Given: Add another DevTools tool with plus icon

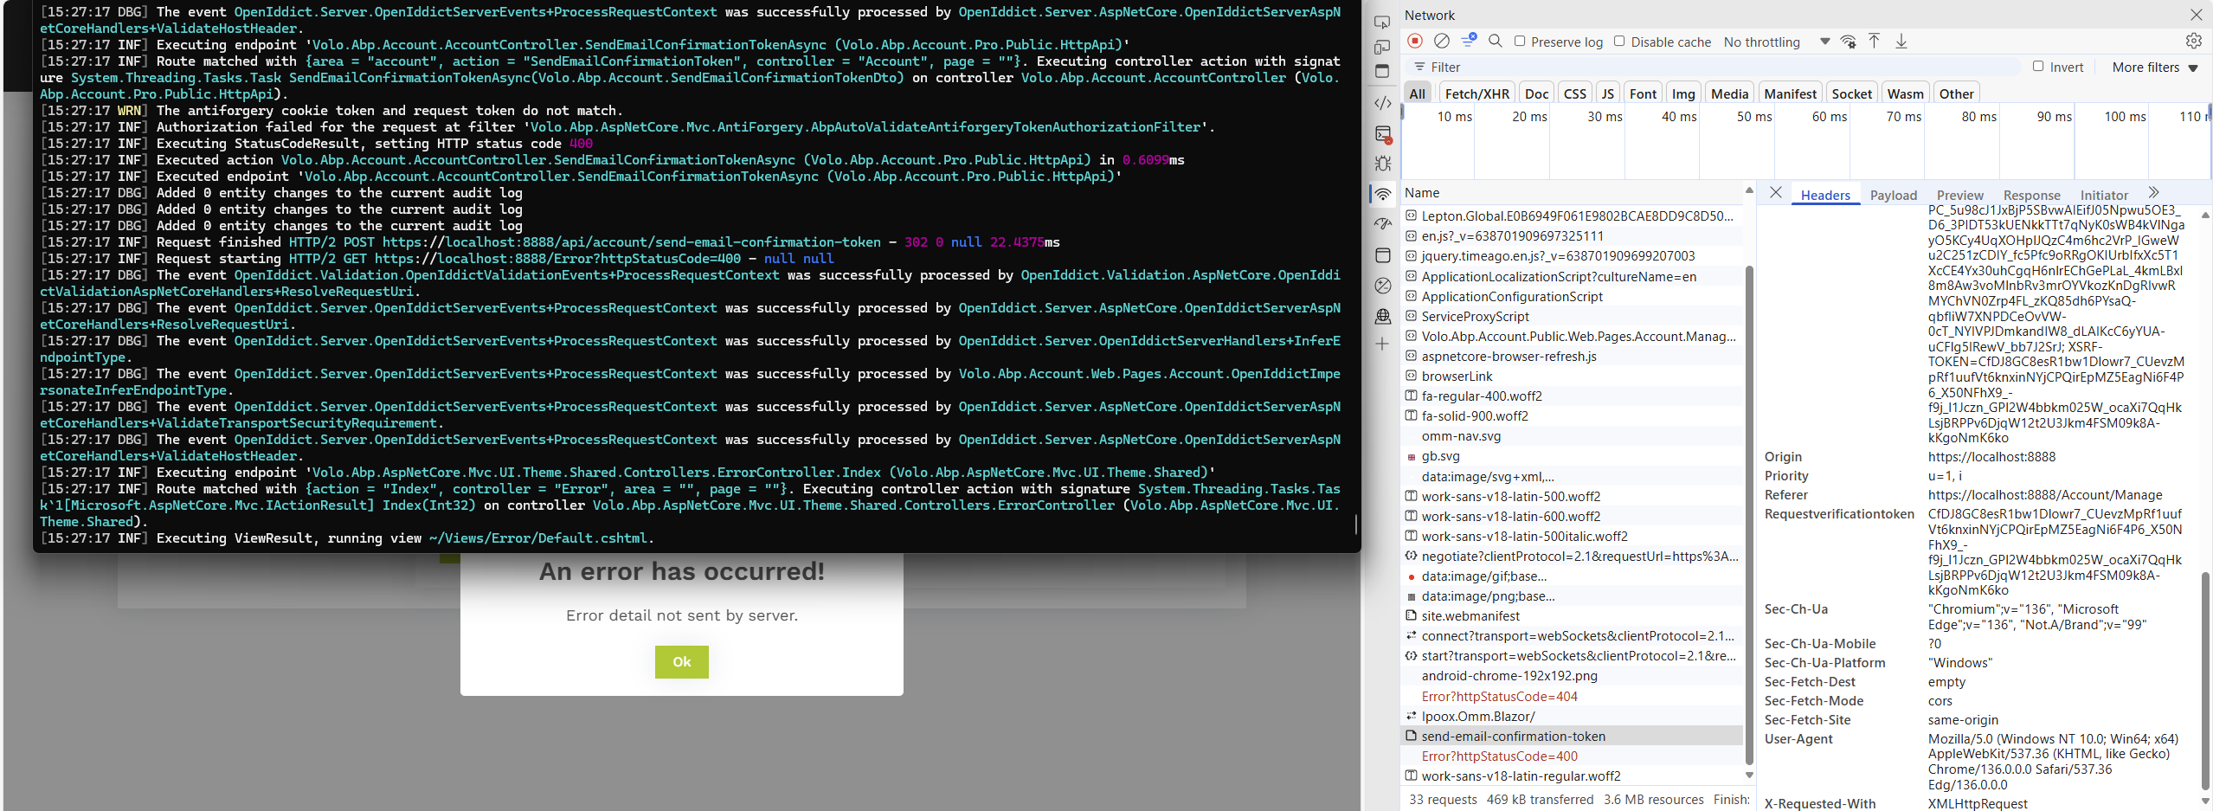Looking at the screenshot, I should [1382, 344].
